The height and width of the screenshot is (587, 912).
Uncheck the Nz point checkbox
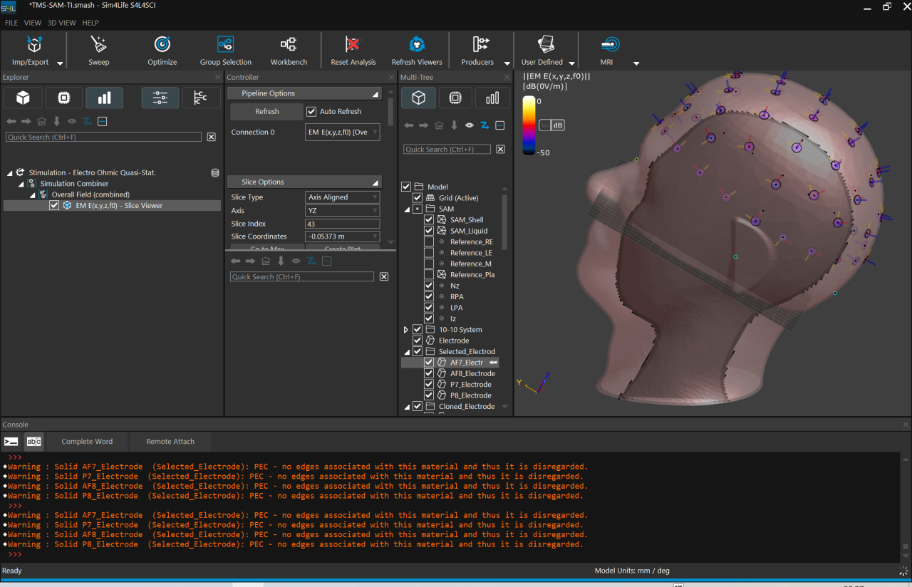click(x=429, y=286)
